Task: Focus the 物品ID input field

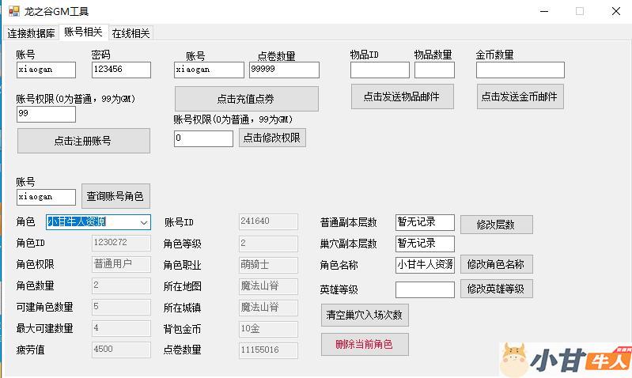Action: [x=380, y=70]
